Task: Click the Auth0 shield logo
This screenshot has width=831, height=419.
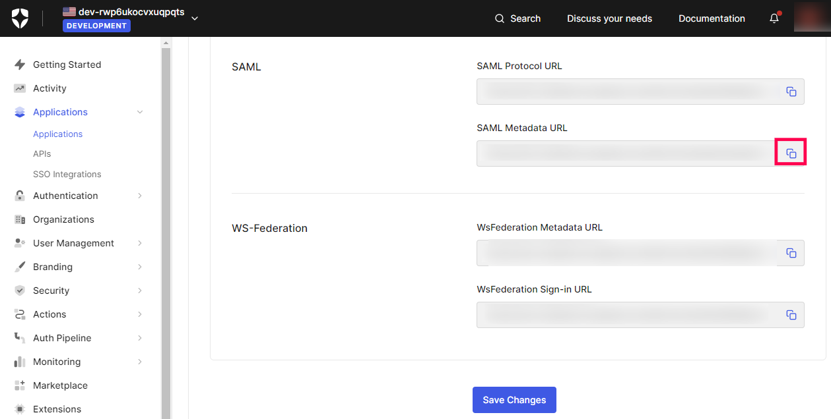Action: [20, 18]
